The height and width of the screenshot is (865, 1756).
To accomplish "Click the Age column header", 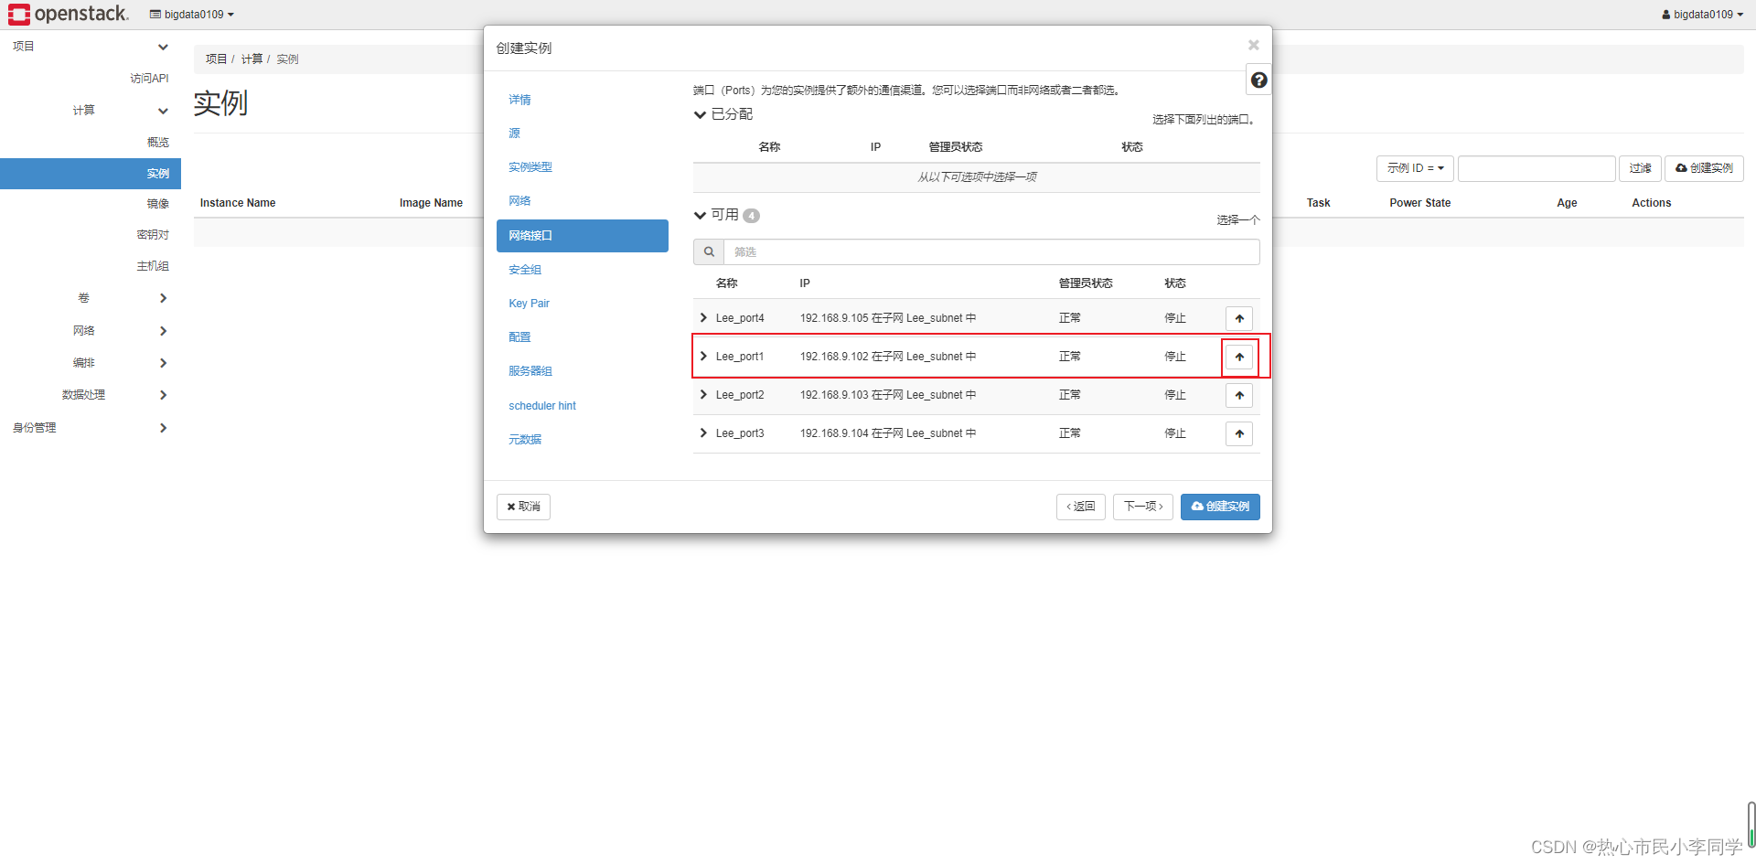I will pyautogui.click(x=1567, y=203).
